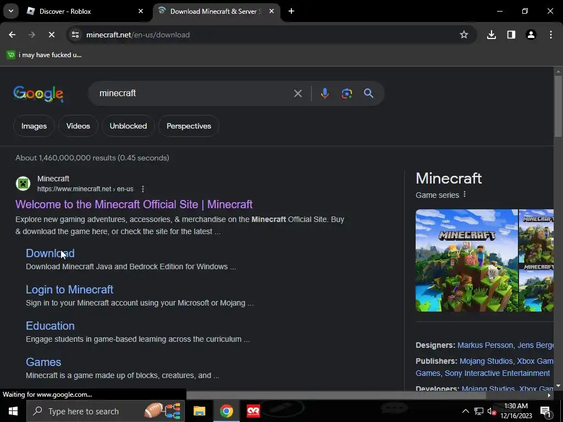Viewport: 563px width, 422px height.
Task: Click the Chrome taskbar icon
Action: coord(226,411)
